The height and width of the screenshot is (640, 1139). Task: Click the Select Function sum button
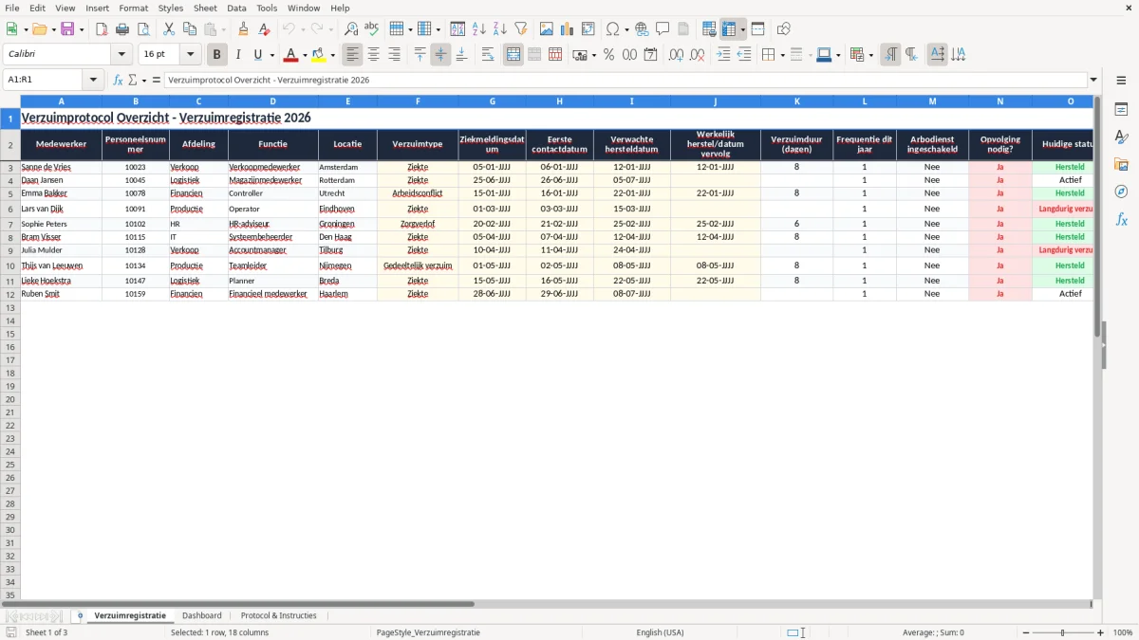133,80
